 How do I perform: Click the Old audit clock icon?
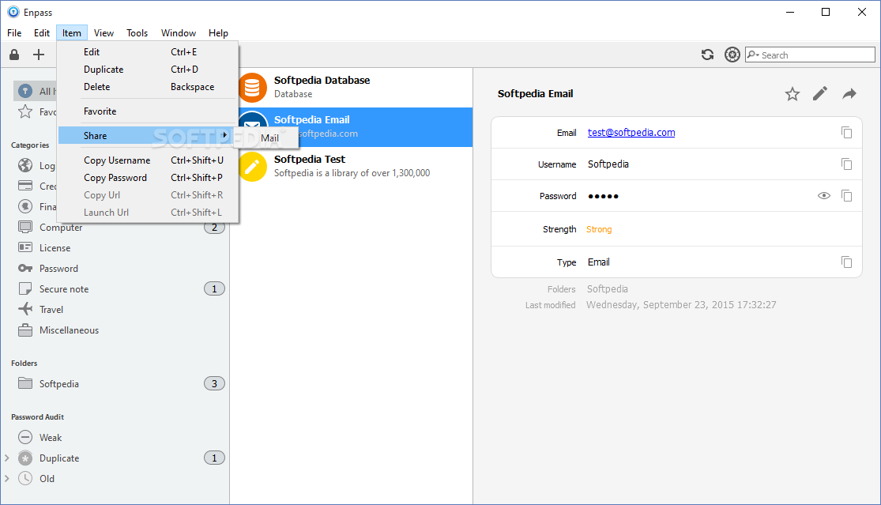click(x=25, y=479)
